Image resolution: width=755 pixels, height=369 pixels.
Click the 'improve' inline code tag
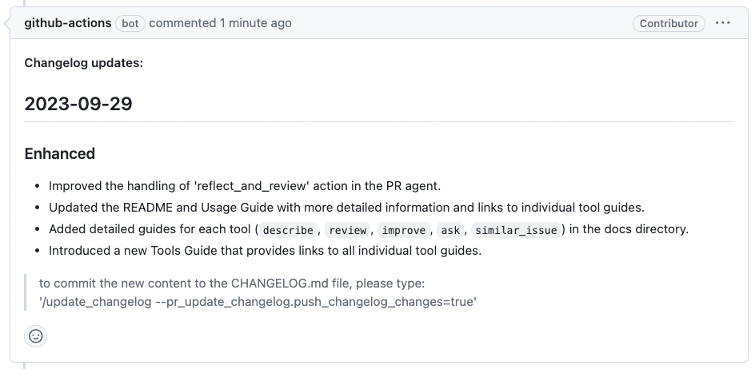pos(403,230)
